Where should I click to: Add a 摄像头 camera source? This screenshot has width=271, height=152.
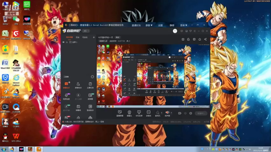click(x=129, y=113)
